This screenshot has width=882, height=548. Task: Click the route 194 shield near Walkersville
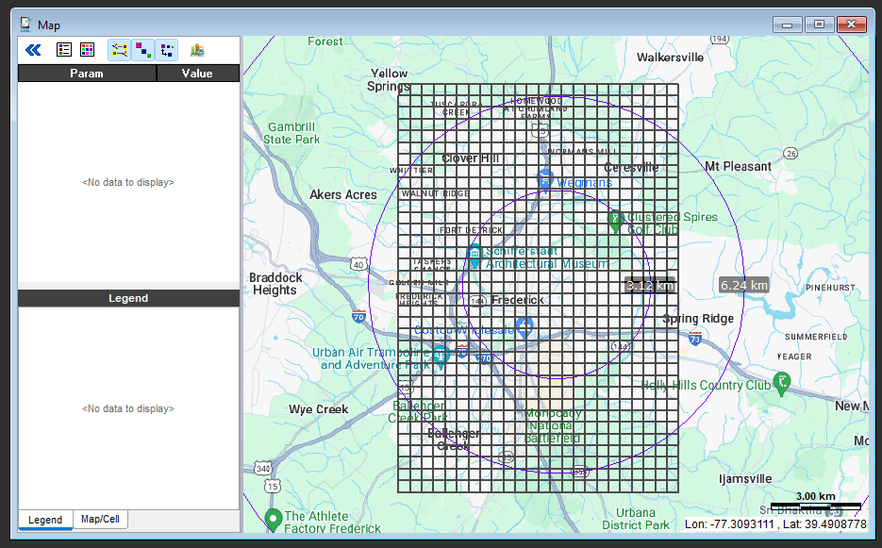tap(720, 40)
